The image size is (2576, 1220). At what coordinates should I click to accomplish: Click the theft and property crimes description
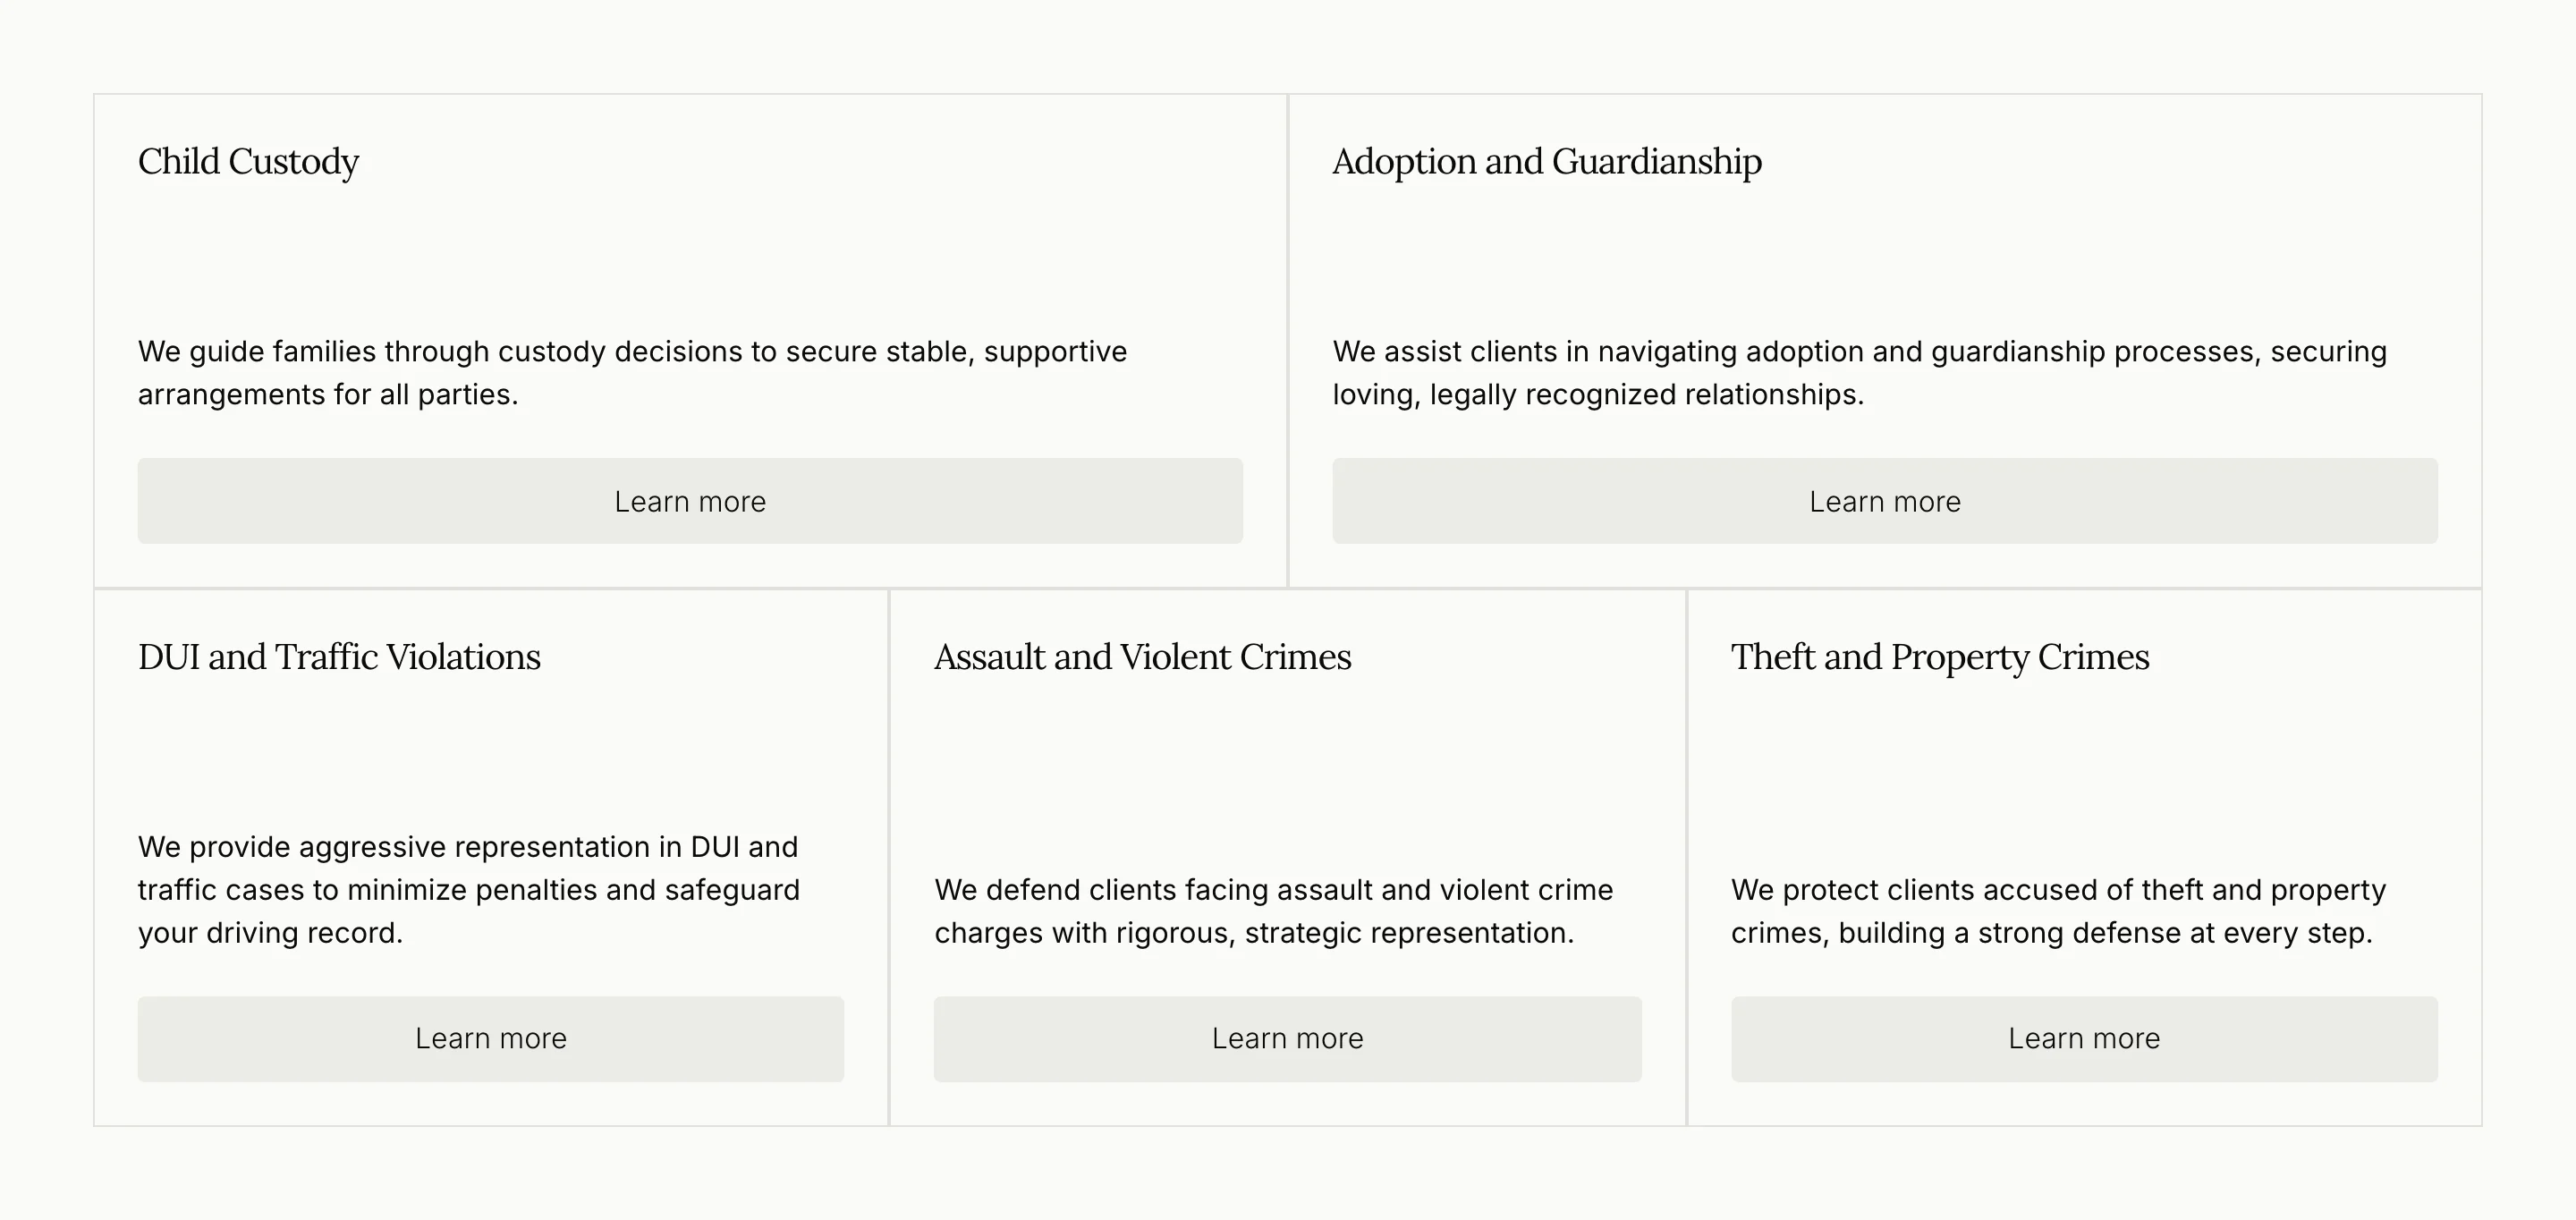pos(2059,911)
